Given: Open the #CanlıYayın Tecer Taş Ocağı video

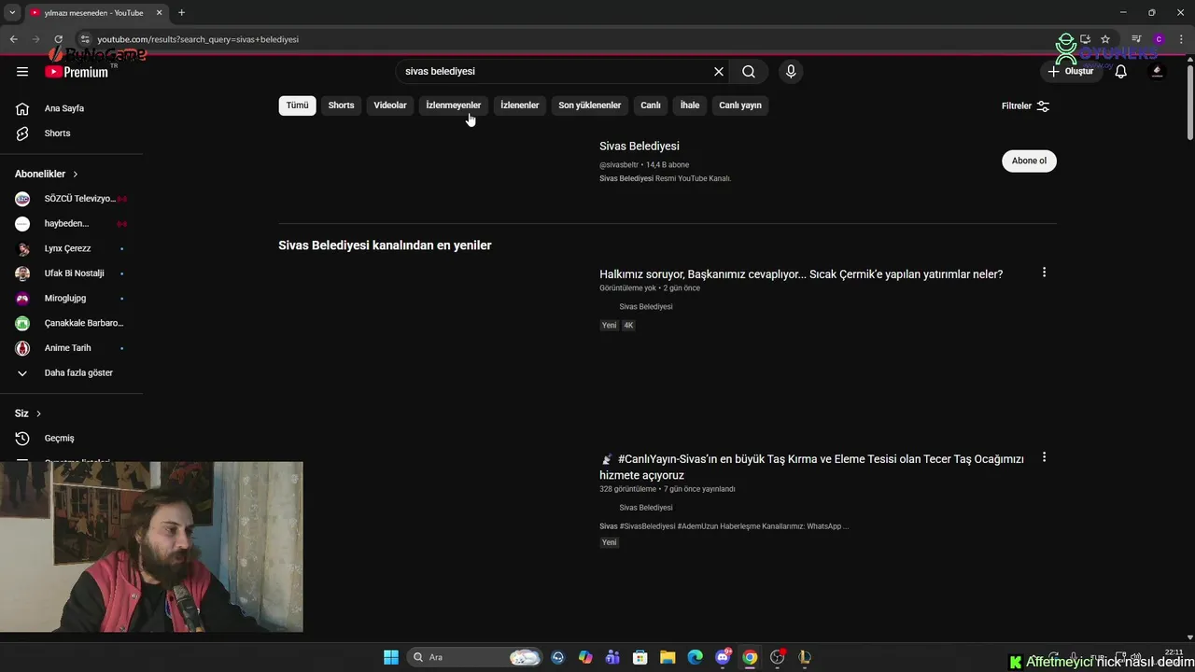Looking at the screenshot, I should 811,467.
